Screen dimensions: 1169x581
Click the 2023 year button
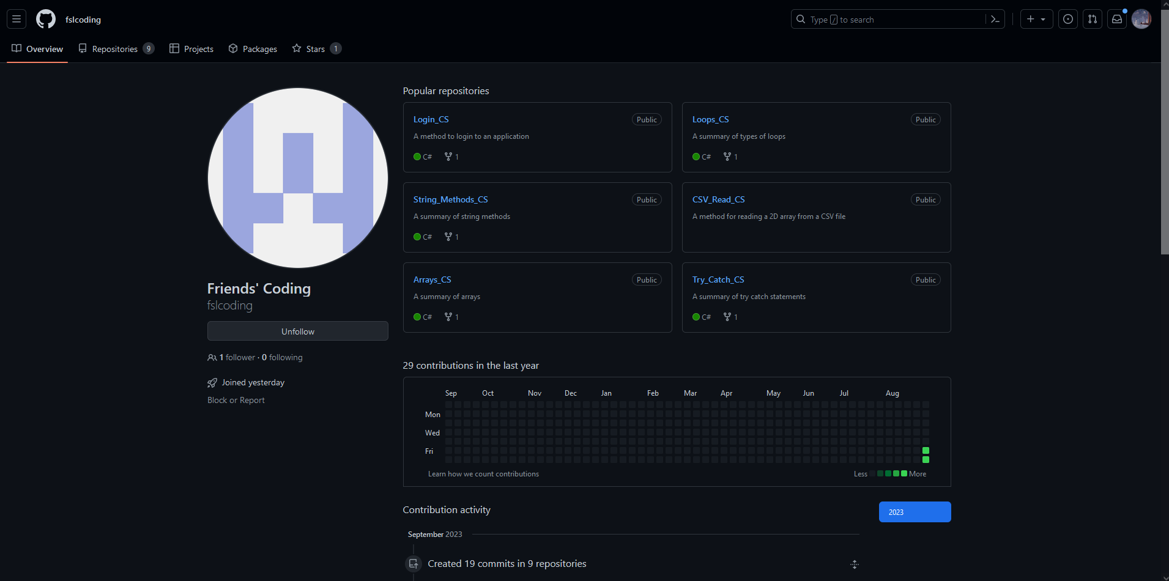[915, 512]
